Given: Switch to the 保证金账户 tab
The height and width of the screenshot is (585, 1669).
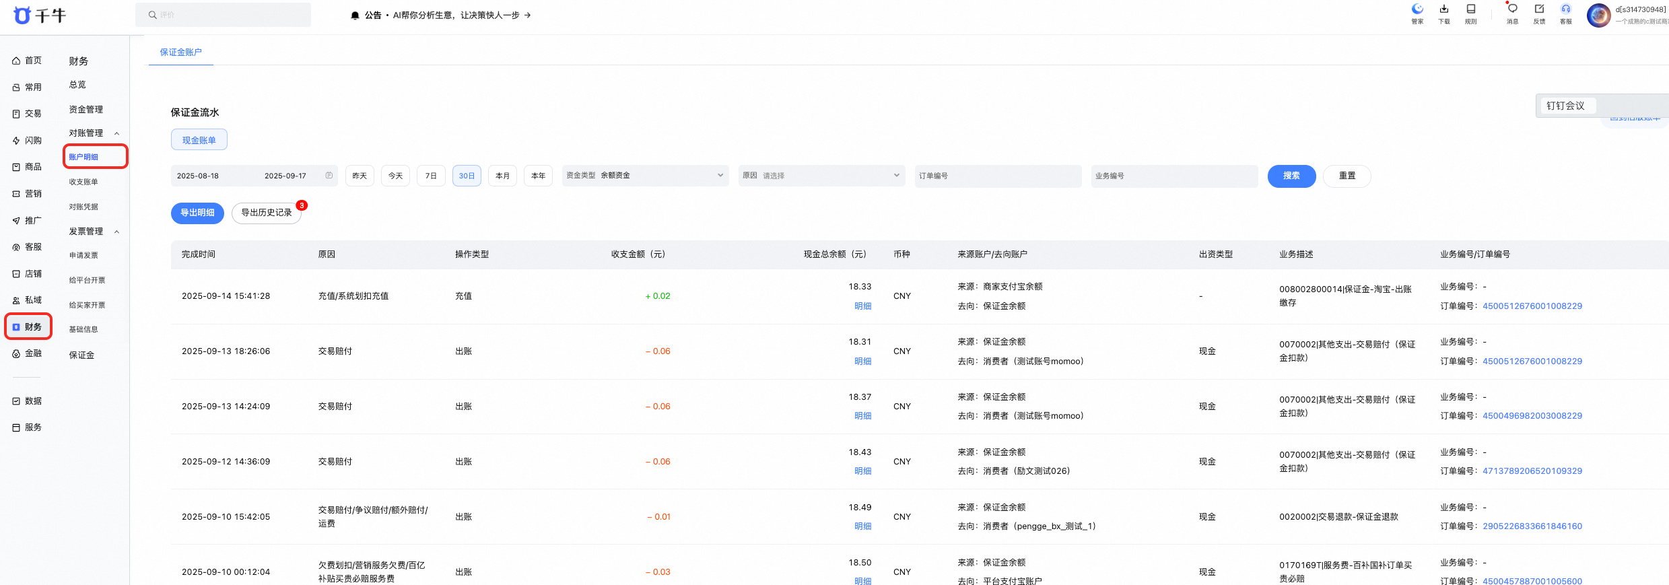Looking at the screenshot, I should [x=180, y=52].
